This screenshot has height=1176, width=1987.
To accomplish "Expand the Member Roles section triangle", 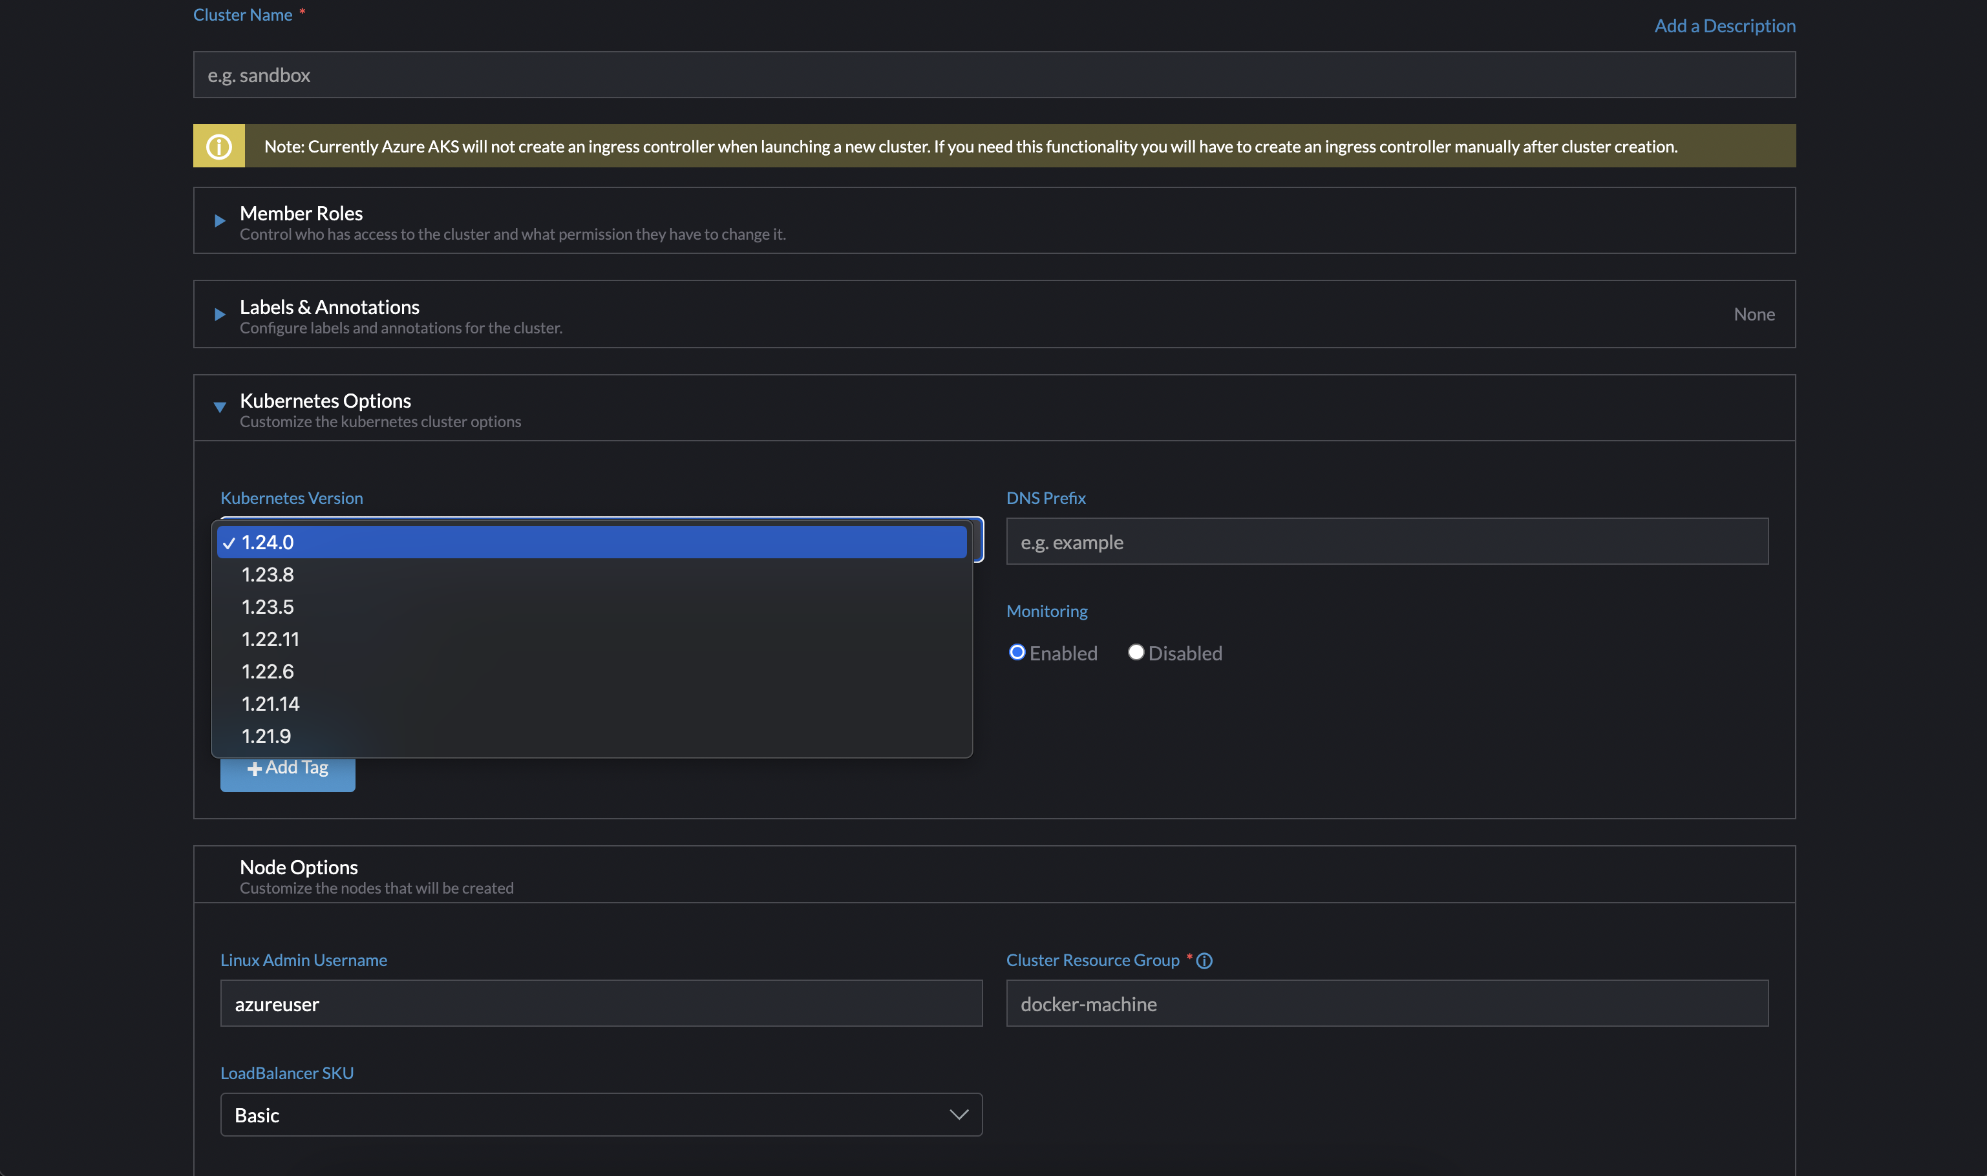I will pyautogui.click(x=220, y=221).
